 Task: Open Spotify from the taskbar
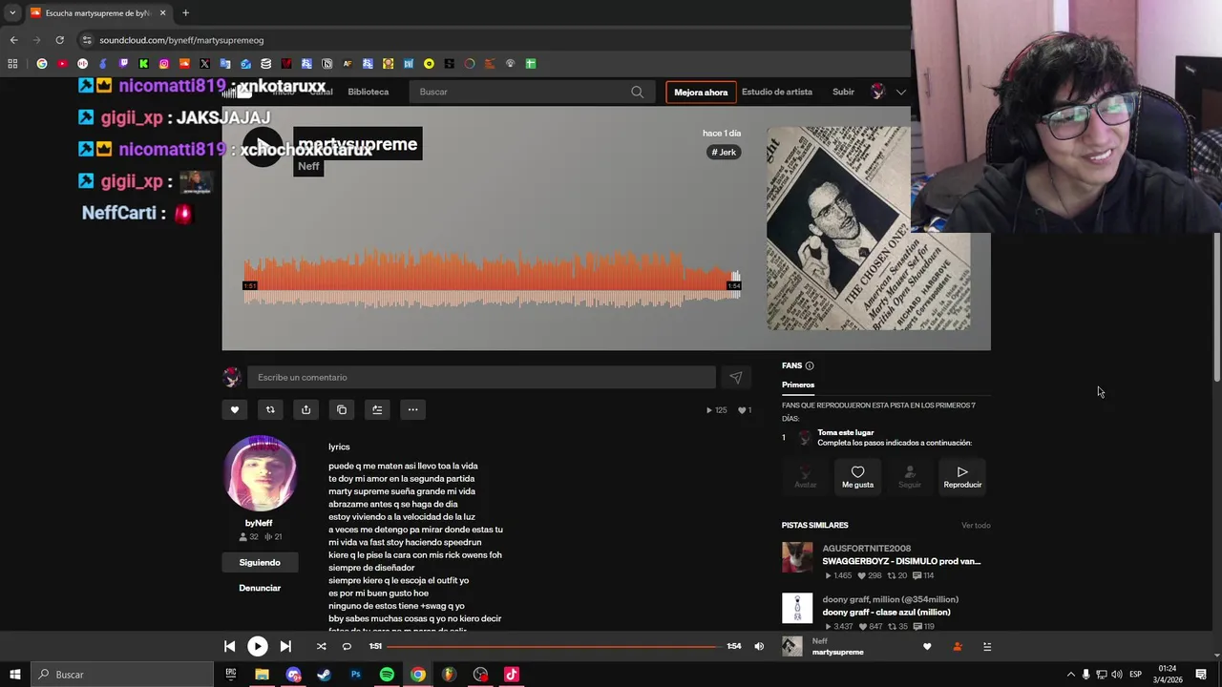tap(387, 675)
